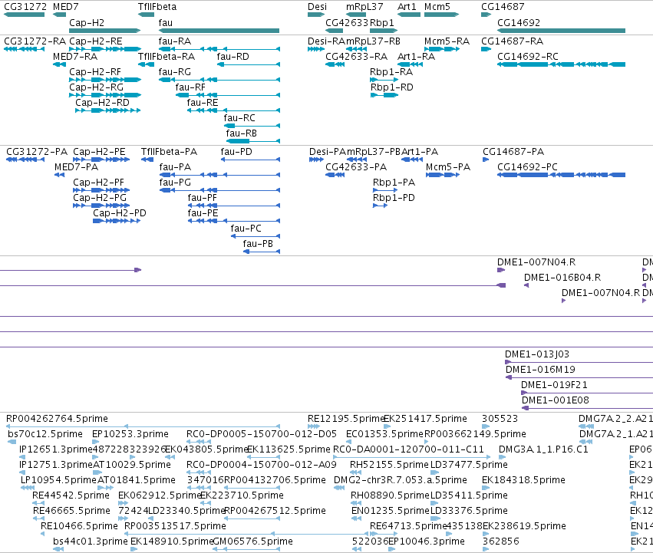Click the MED7 gene label
Image resolution: width=653 pixels, height=553 pixels.
tap(66, 7)
